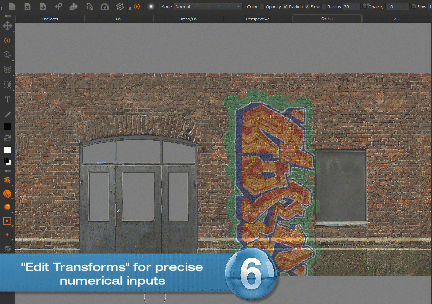
Task: Click the save download arrow icon
Action: coord(43,6)
